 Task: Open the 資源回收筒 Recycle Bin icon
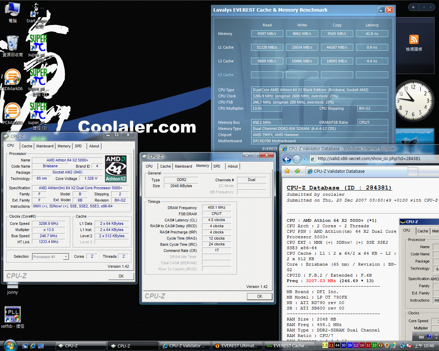pos(13,46)
